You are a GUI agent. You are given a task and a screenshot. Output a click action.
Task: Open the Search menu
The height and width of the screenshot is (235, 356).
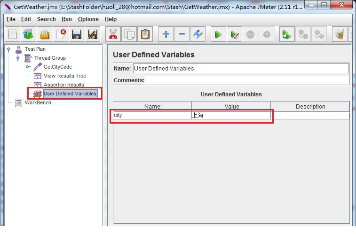pyautogui.click(x=46, y=19)
